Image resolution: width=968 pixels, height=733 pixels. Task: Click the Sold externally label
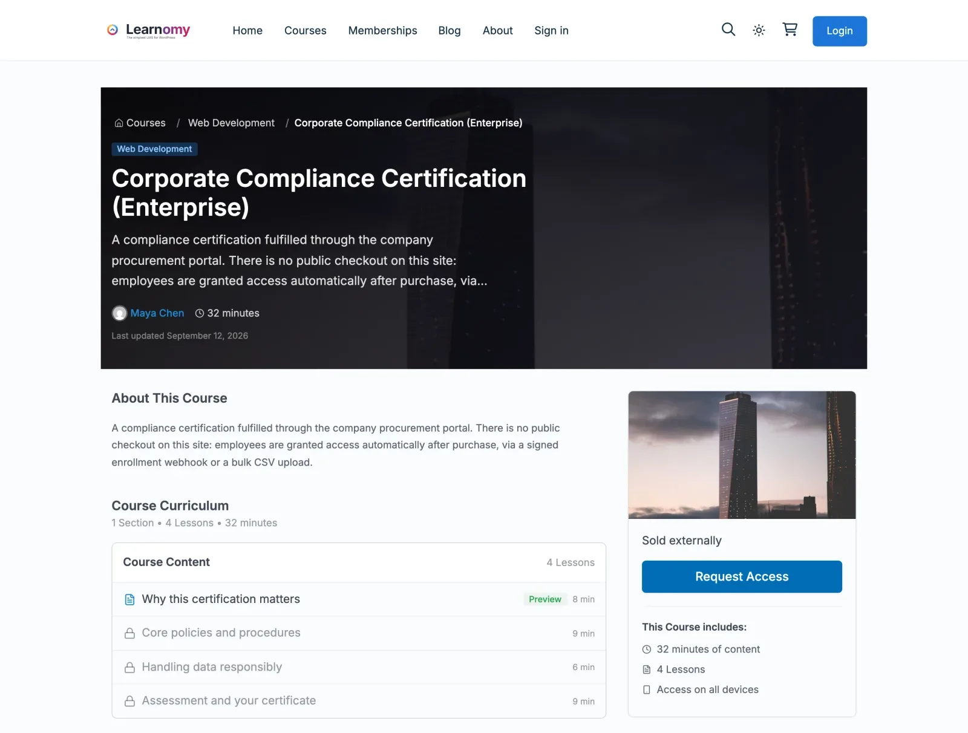click(682, 541)
